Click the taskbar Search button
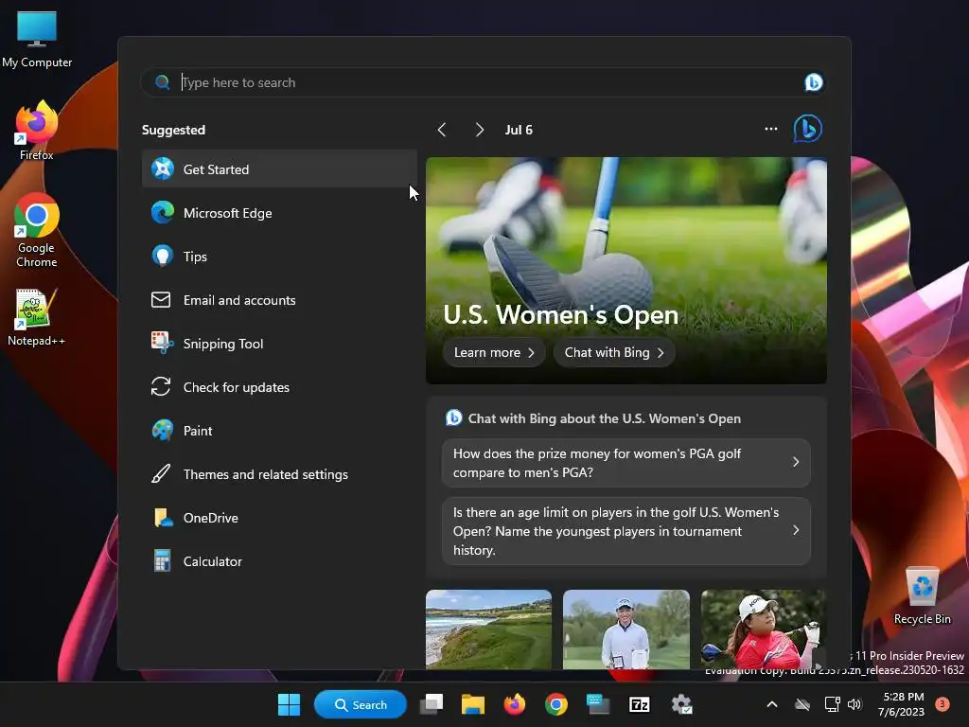Image resolution: width=969 pixels, height=727 pixels. [x=361, y=704]
